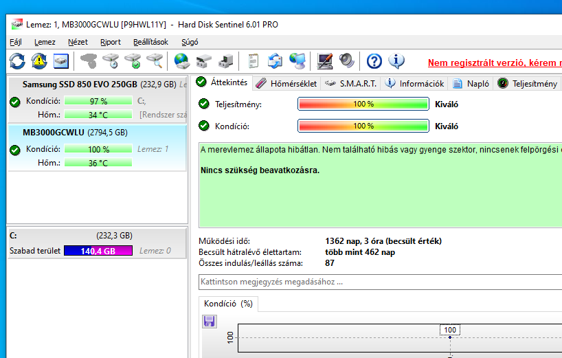The height and width of the screenshot is (358, 562).
Task: Switch to the Teljesítmény tab
Action: [528, 84]
